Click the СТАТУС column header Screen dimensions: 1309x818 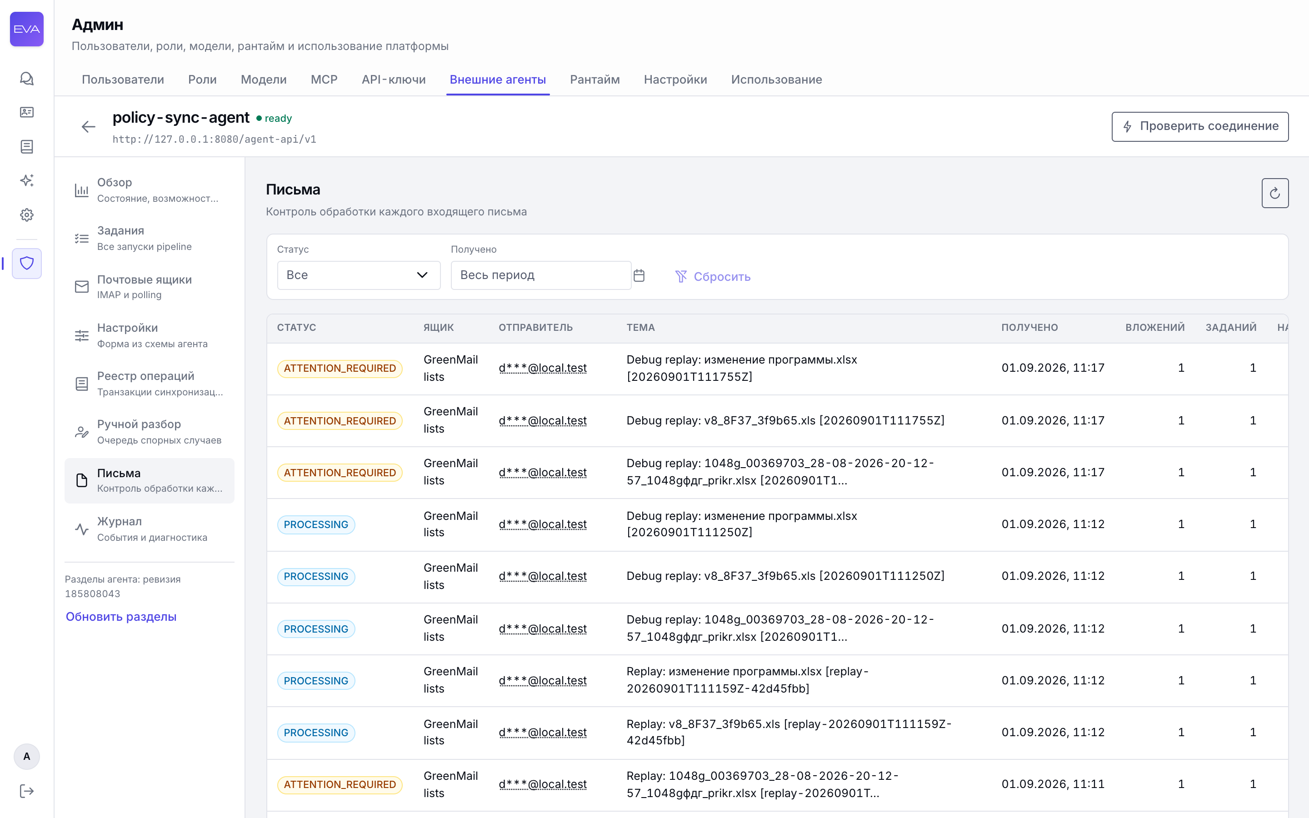click(x=296, y=327)
